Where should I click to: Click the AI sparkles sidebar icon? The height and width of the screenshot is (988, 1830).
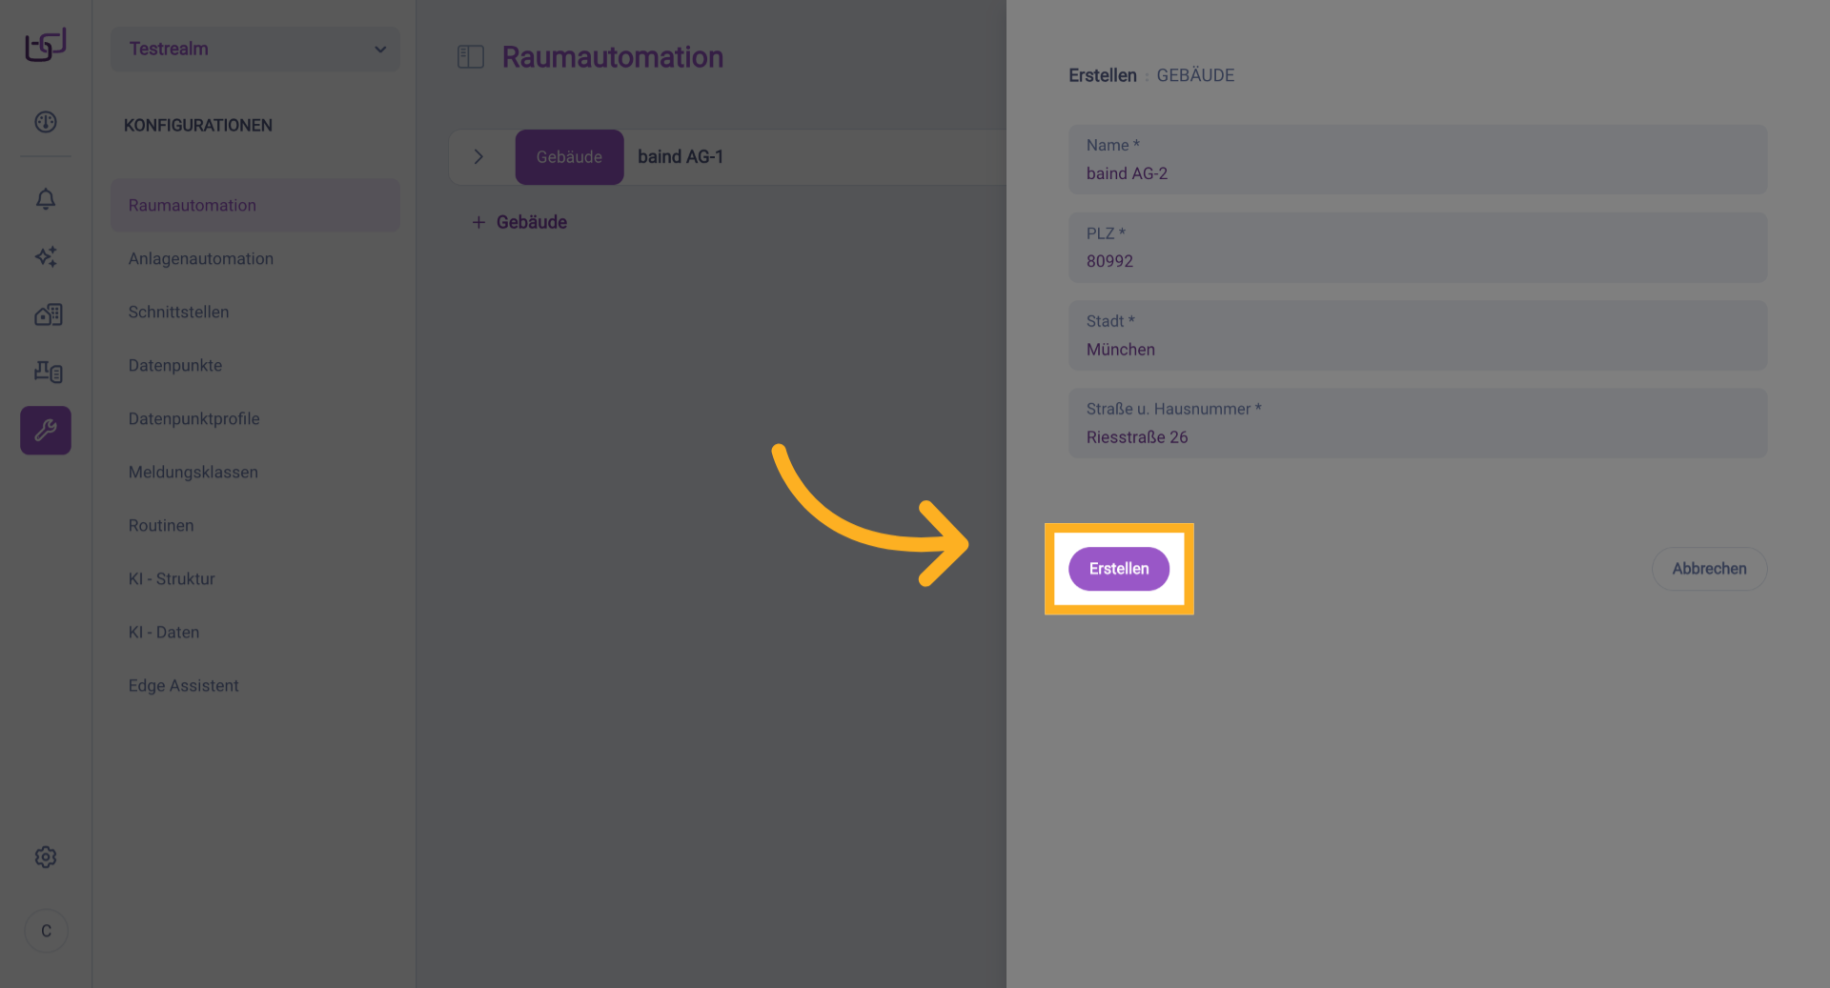[x=46, y=256]
